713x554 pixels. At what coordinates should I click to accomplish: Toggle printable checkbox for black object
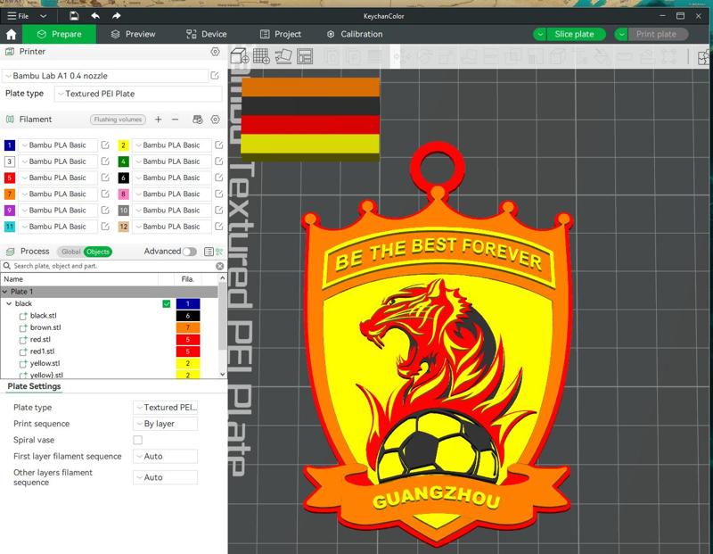(x=167, y=303)
